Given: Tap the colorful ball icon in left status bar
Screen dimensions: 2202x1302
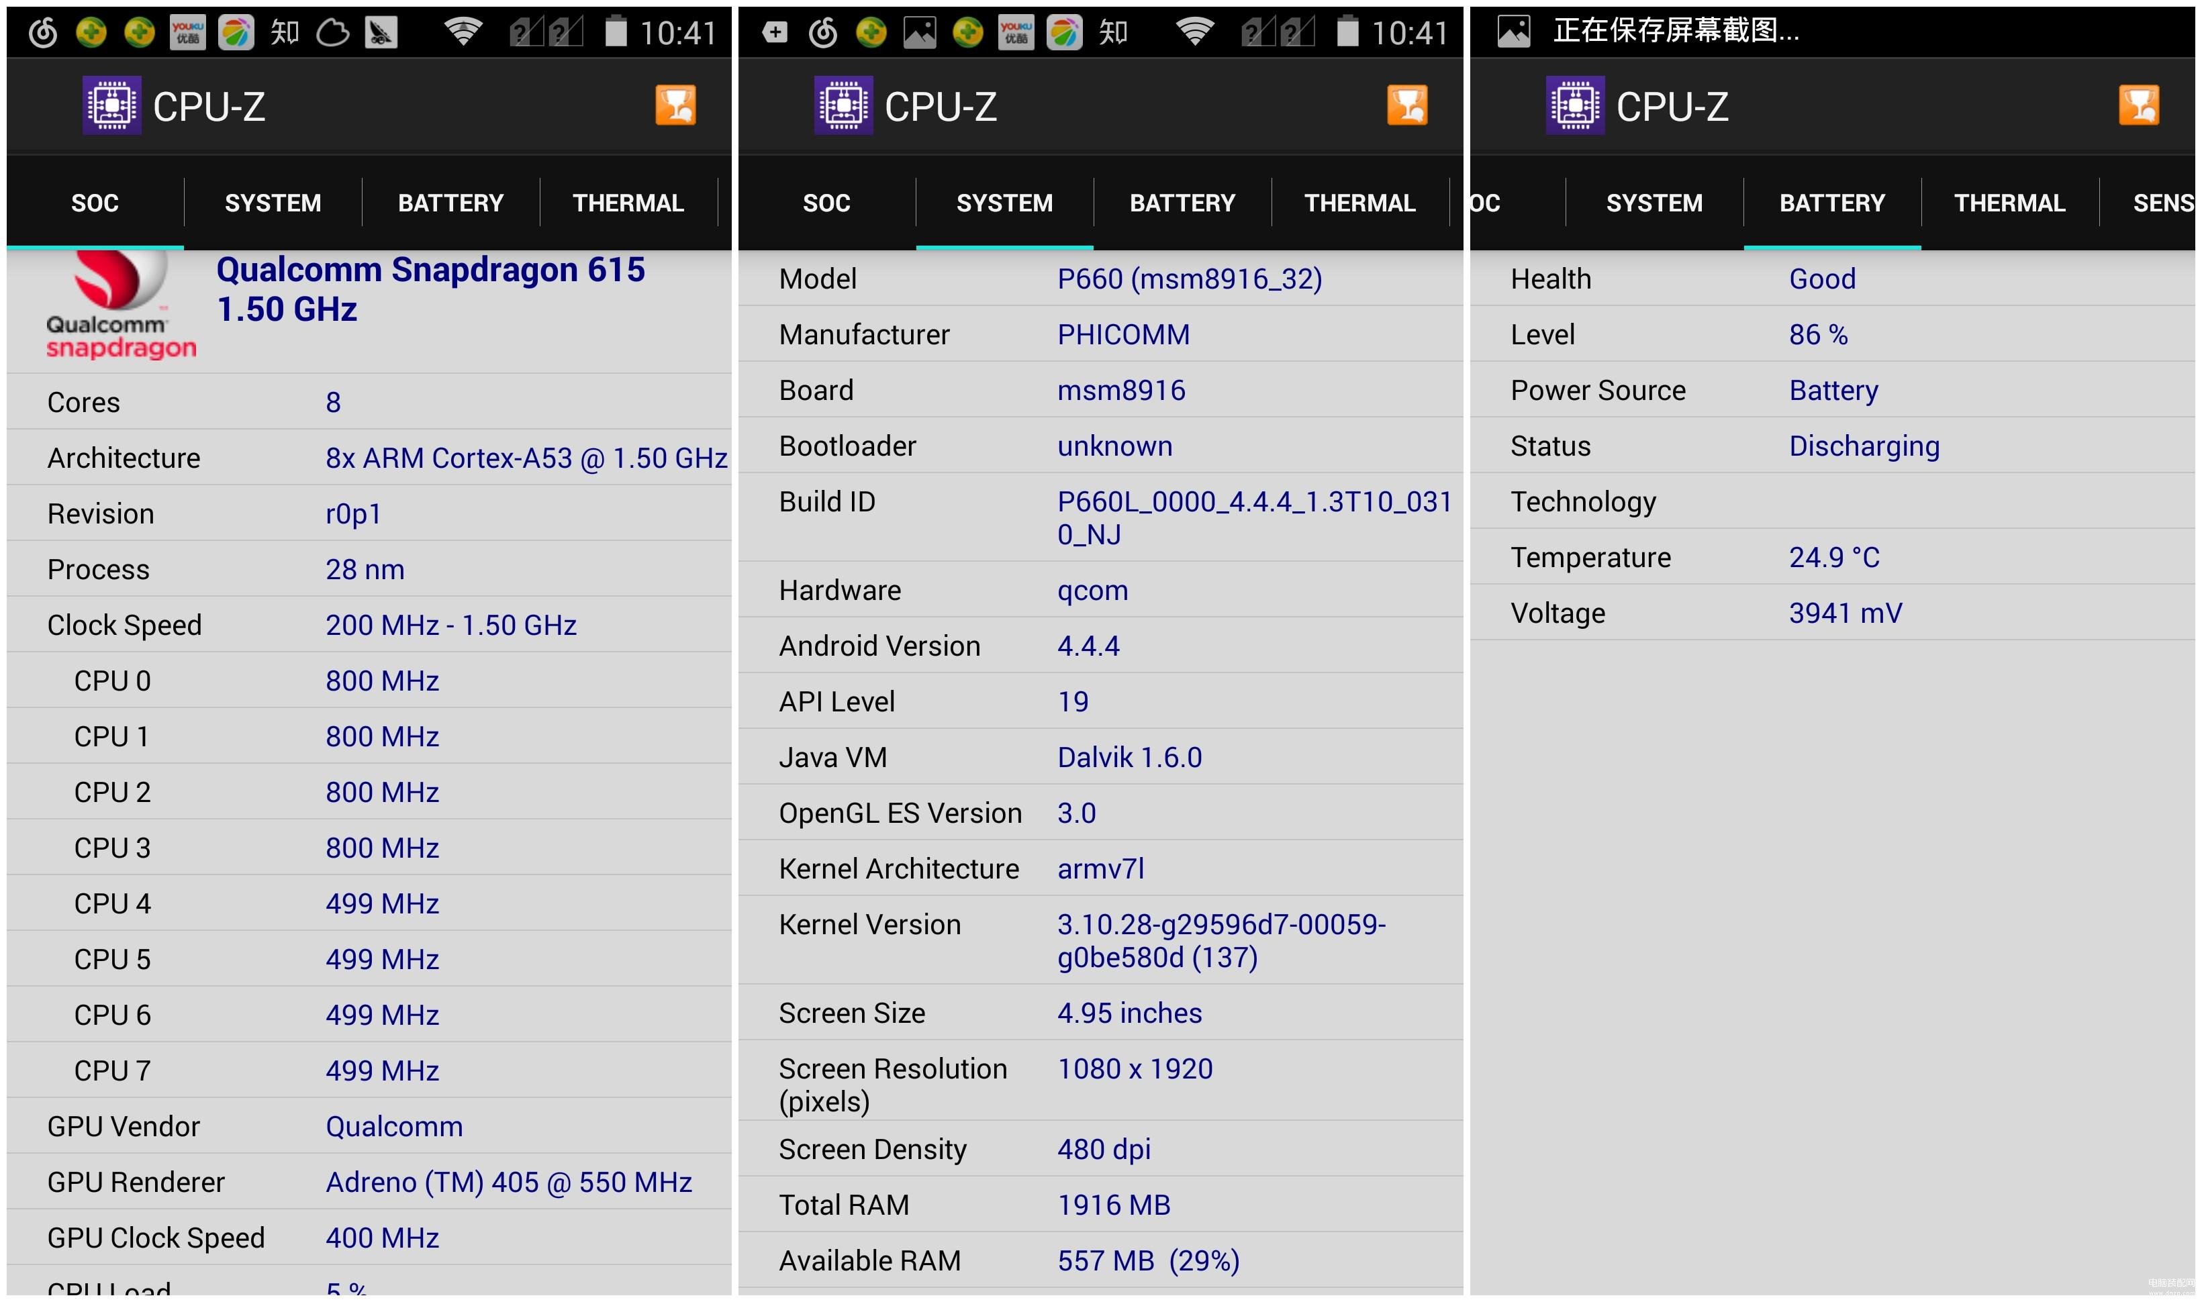Looking at the screenshot, I should point(236,32).
